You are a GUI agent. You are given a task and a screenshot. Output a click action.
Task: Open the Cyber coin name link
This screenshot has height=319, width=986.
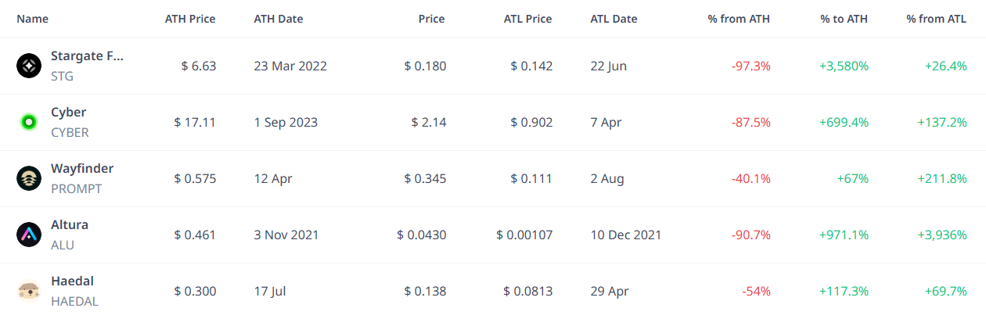pyautogui.click(x=69, y=112)
